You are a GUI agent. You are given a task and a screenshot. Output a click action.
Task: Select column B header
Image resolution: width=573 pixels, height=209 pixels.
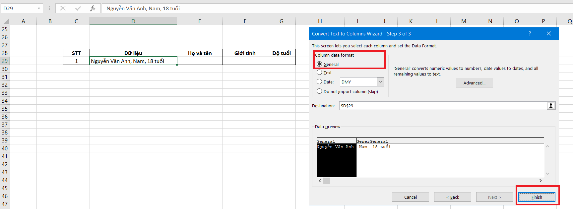(50, 21)
